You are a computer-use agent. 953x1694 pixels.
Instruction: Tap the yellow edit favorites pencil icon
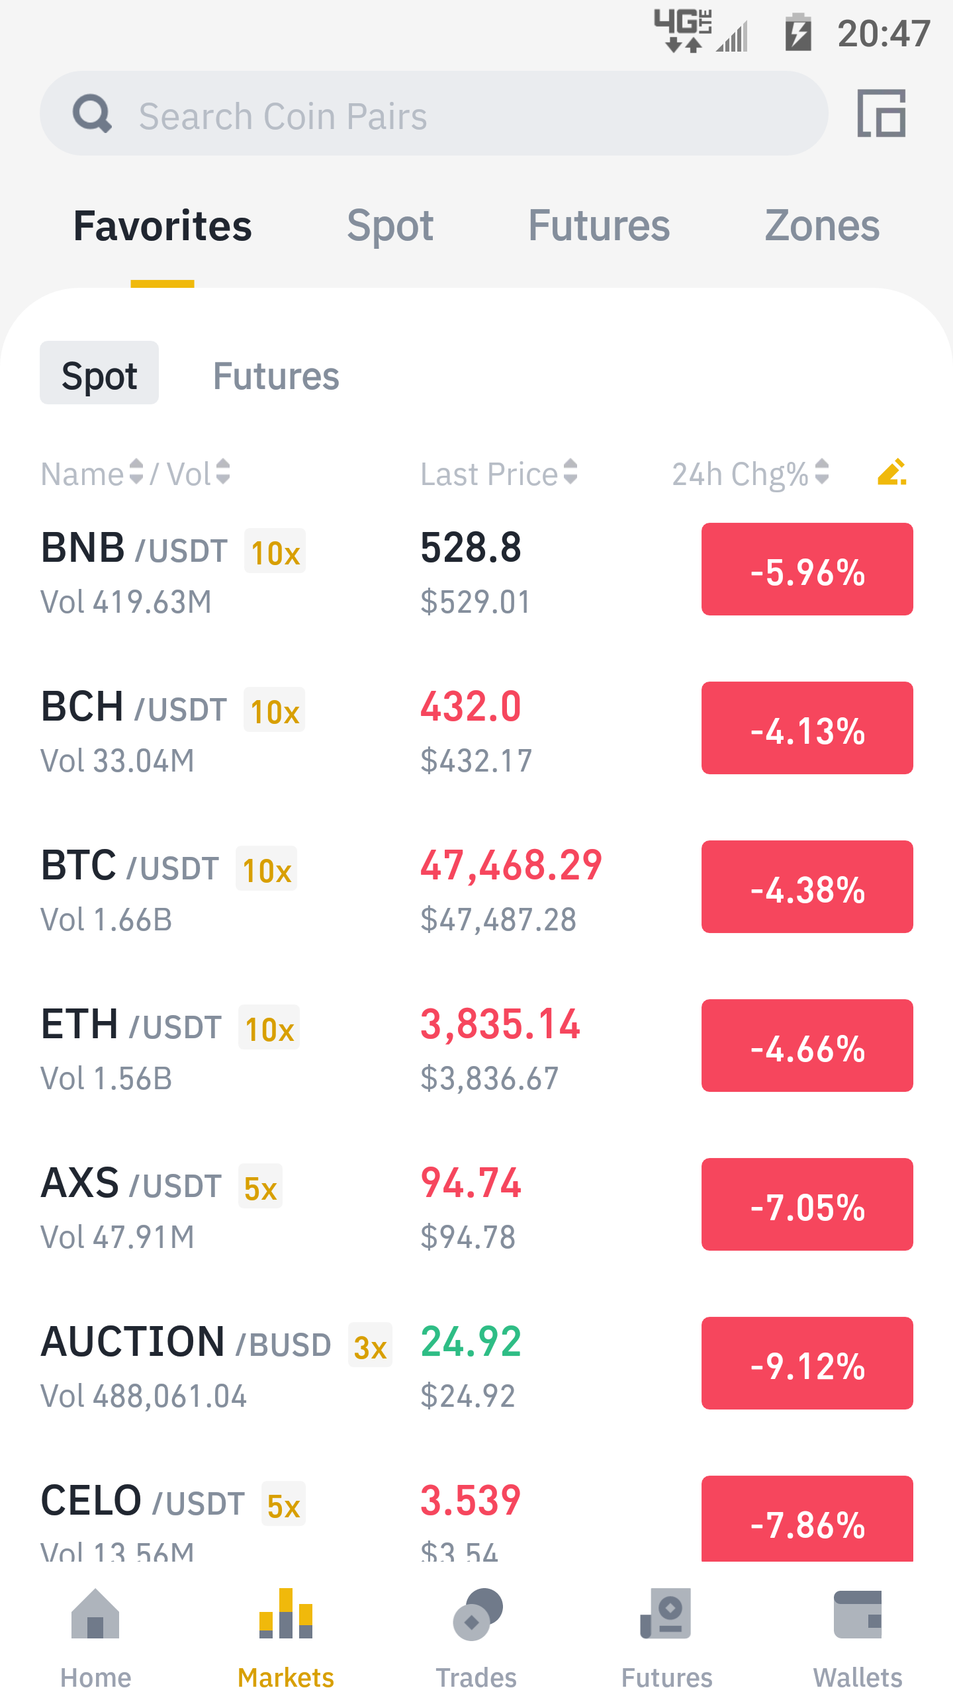891,472
